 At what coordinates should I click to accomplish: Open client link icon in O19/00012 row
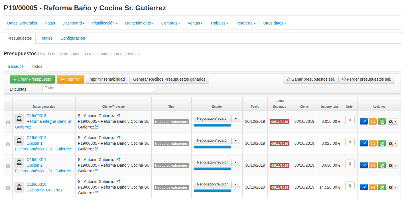pyautogui.click(x=119, y=138)
